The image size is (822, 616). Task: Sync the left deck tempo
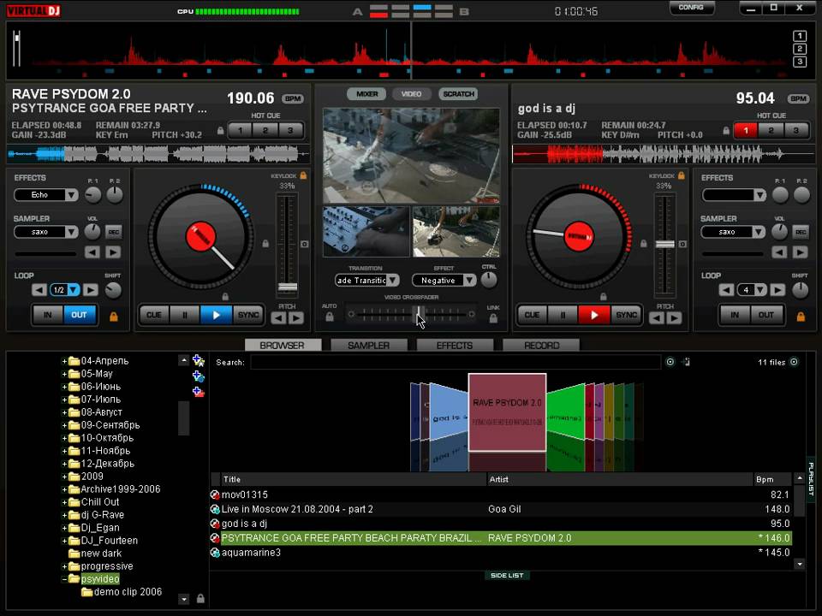tap(248, 316)
